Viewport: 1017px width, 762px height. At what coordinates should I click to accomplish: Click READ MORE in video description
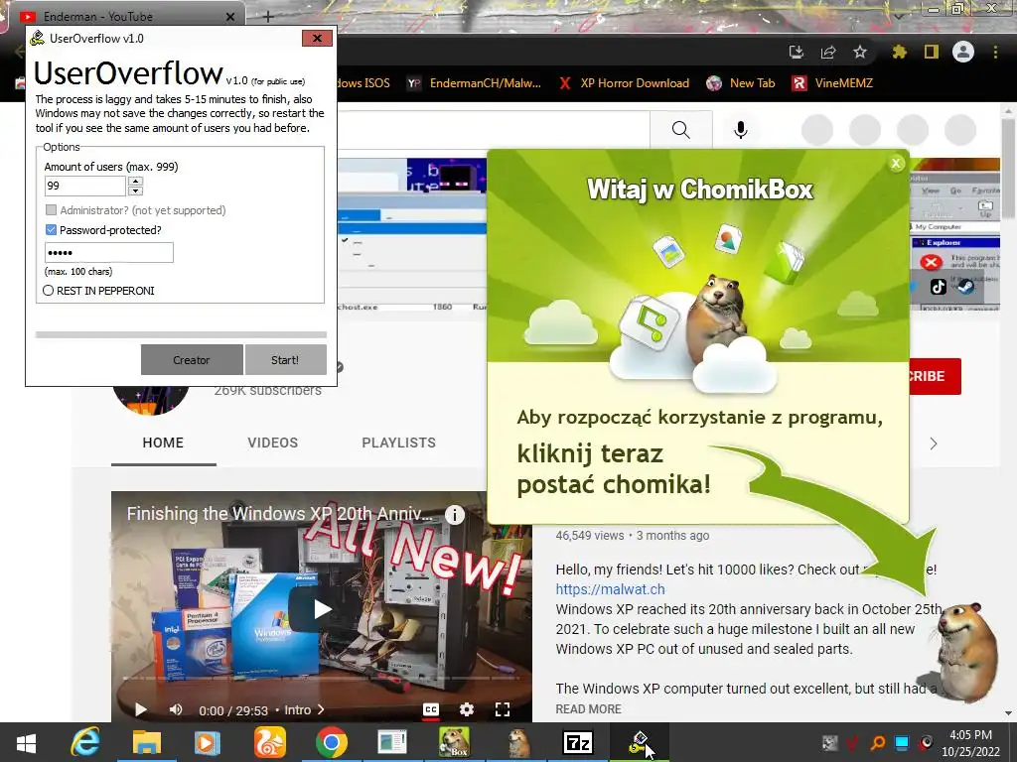coord(588,708)
